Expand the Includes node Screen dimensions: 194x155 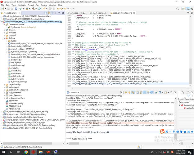(4, 33)
